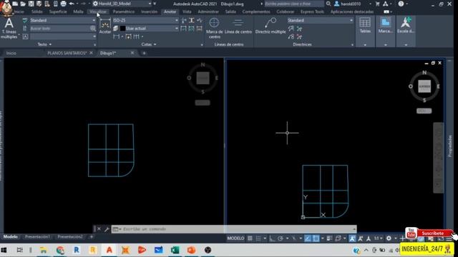The height and width of the screenshot is (257, 458).
Task: Insert a Marca de centro
Action: click(x=214, y=29)
